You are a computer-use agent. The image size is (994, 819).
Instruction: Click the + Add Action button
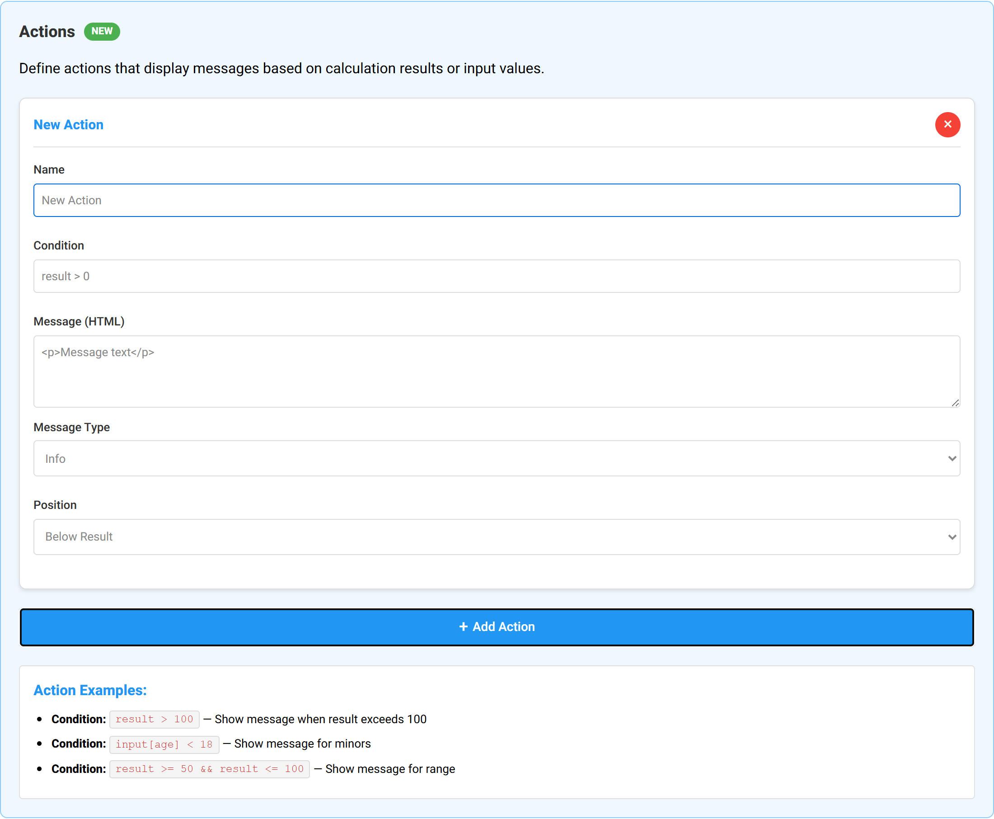497,627
